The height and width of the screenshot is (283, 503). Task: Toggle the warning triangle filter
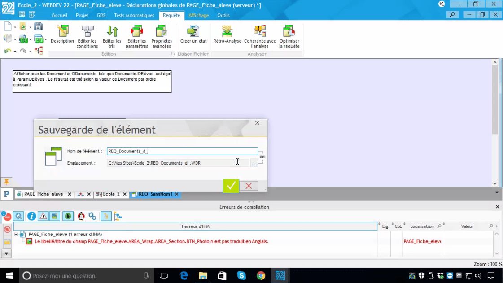coord(43,216)
